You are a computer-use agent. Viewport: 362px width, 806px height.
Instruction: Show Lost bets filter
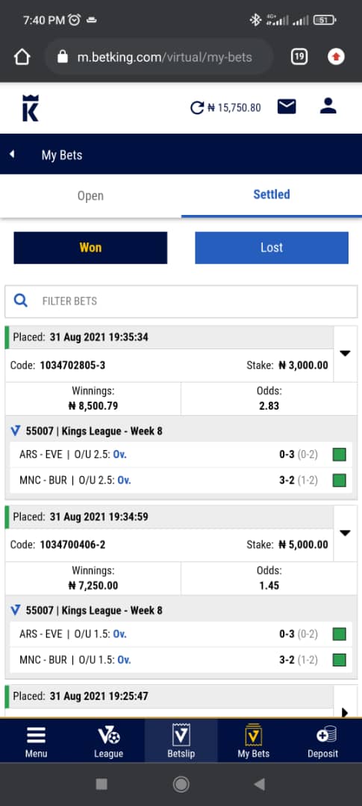pyautogui.click(x=272, y=248)
